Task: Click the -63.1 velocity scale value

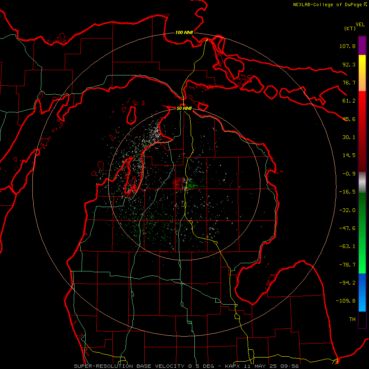Action: 347,246
